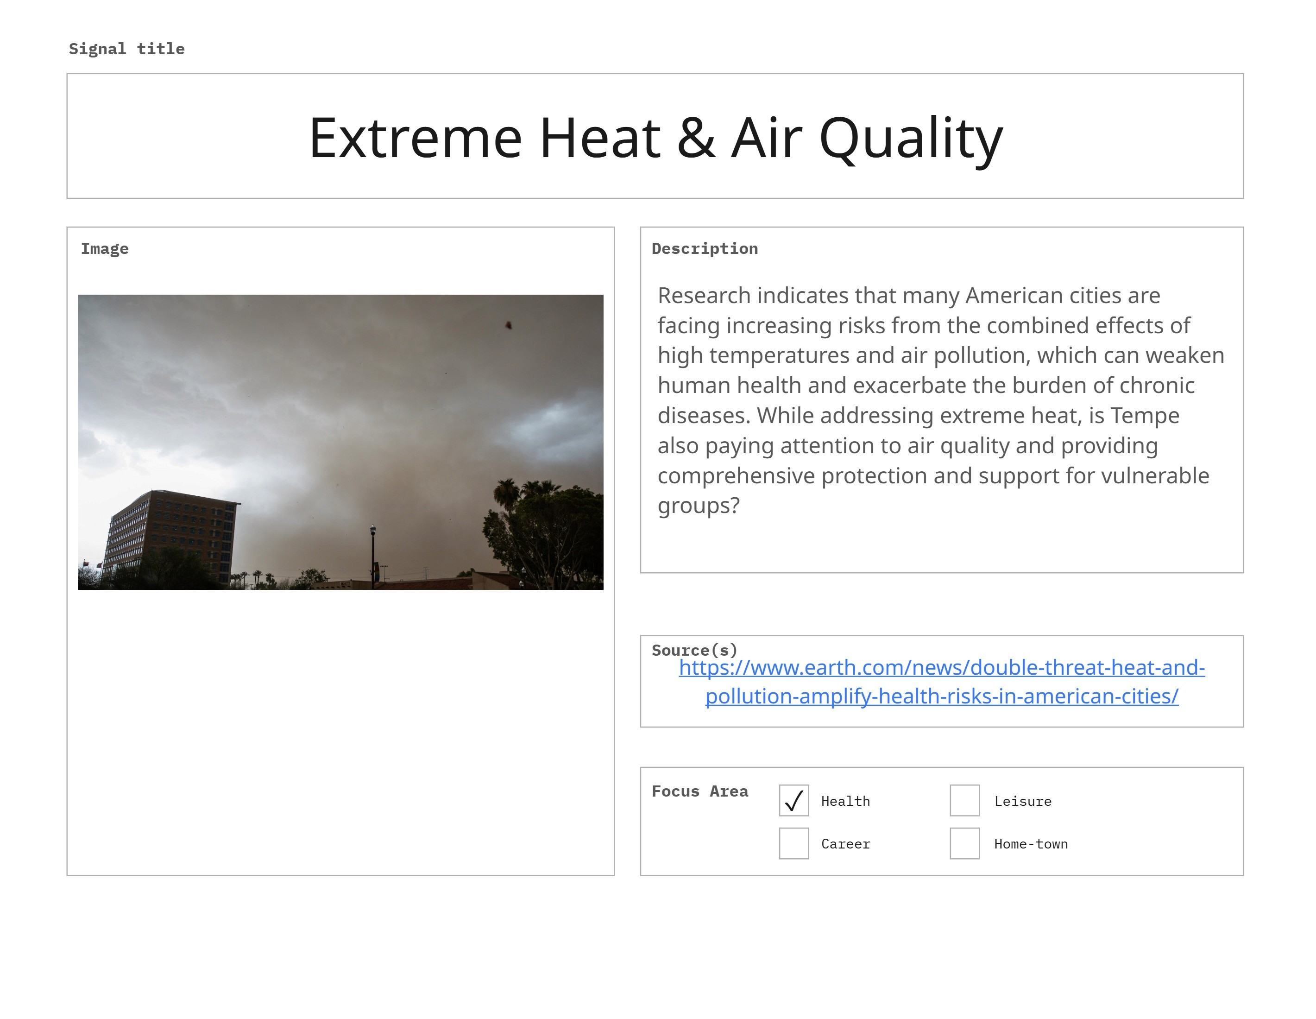Screen dimensions: 1316x1019
Task: Uncheck the Health focus area checkbox
Action: point(793,801)
